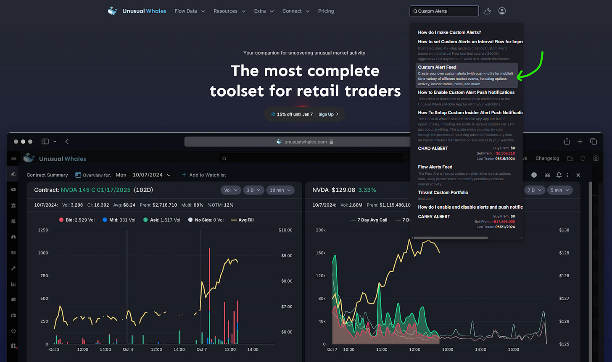Open the notifications bell in embedded header

pyautogui.click(x=583, y=158)
